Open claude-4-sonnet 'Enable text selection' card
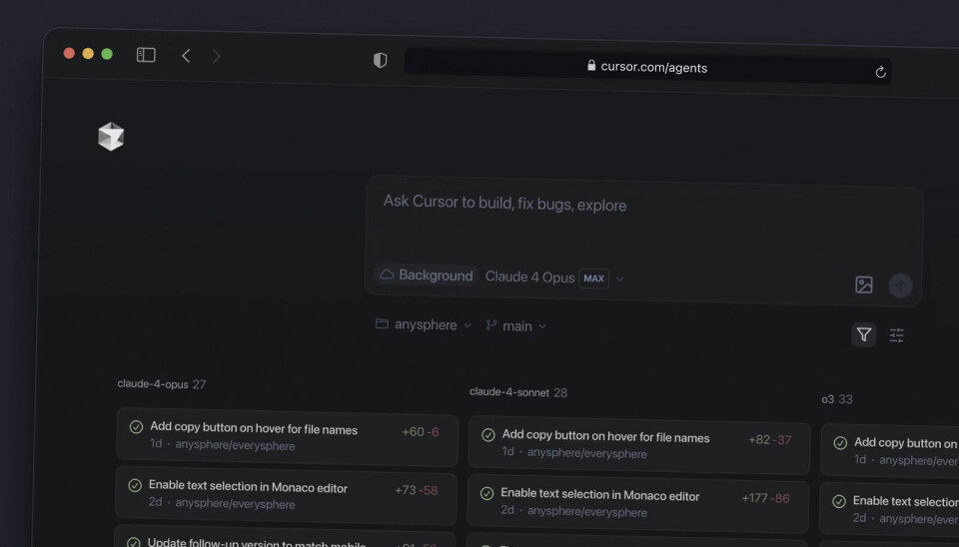The image size is (959, 547). point(638,502)
